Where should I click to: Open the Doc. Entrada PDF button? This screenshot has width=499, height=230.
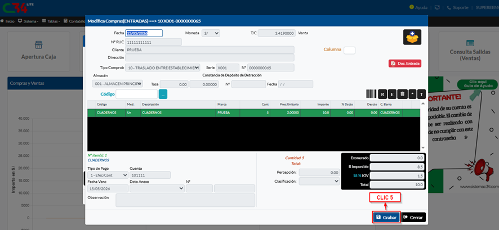tap(405, 64)
